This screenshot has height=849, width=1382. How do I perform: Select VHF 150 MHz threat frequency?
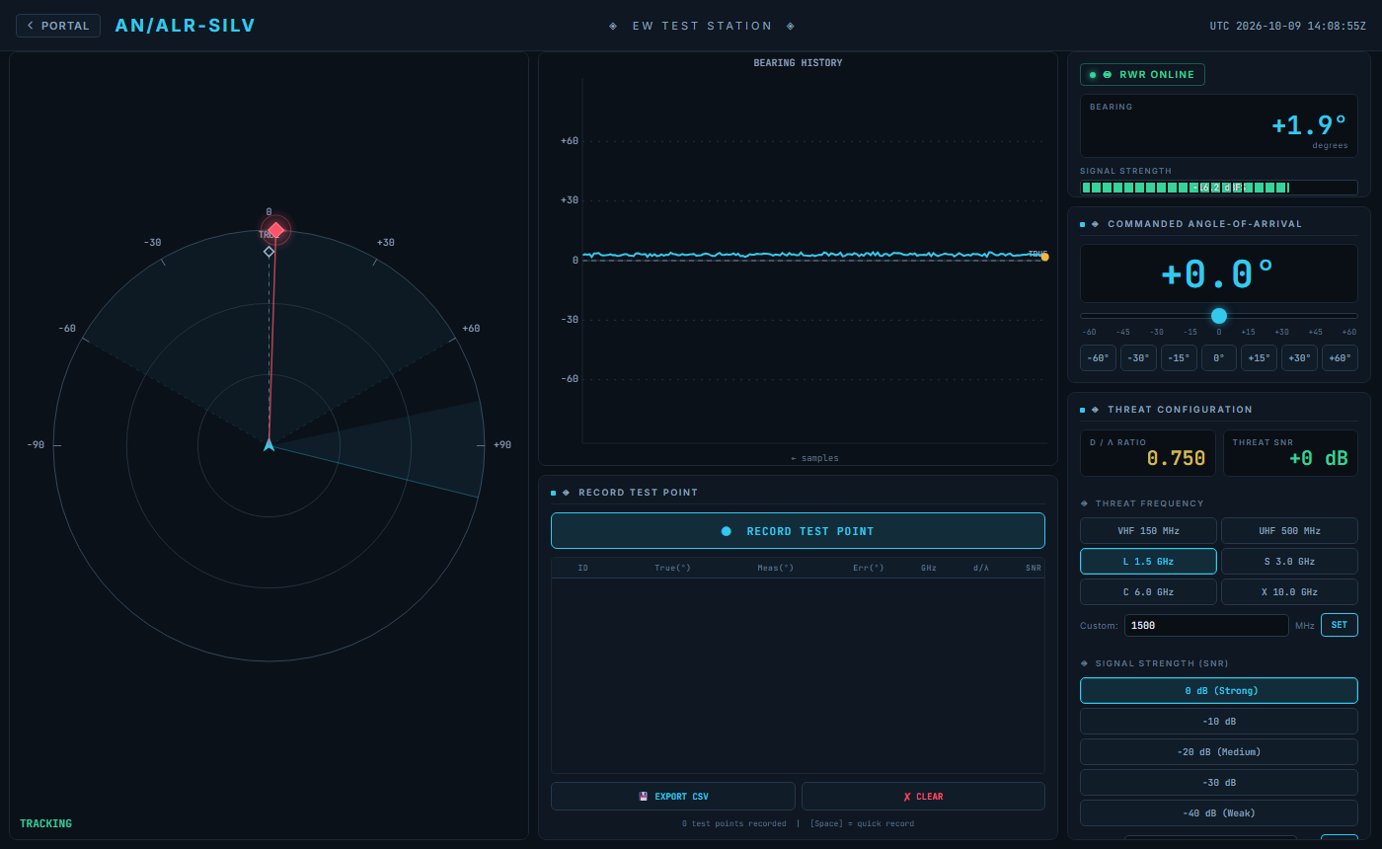[1148, 531]
